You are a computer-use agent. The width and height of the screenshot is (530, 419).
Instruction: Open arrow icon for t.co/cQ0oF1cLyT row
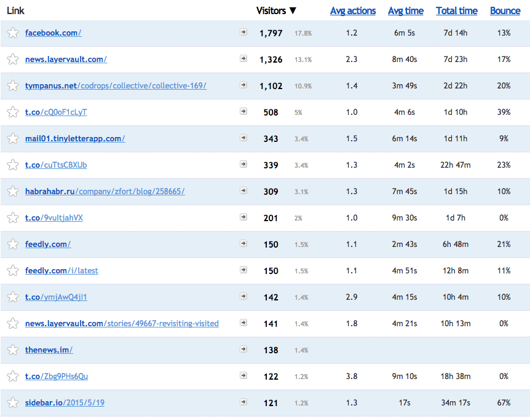243,111
